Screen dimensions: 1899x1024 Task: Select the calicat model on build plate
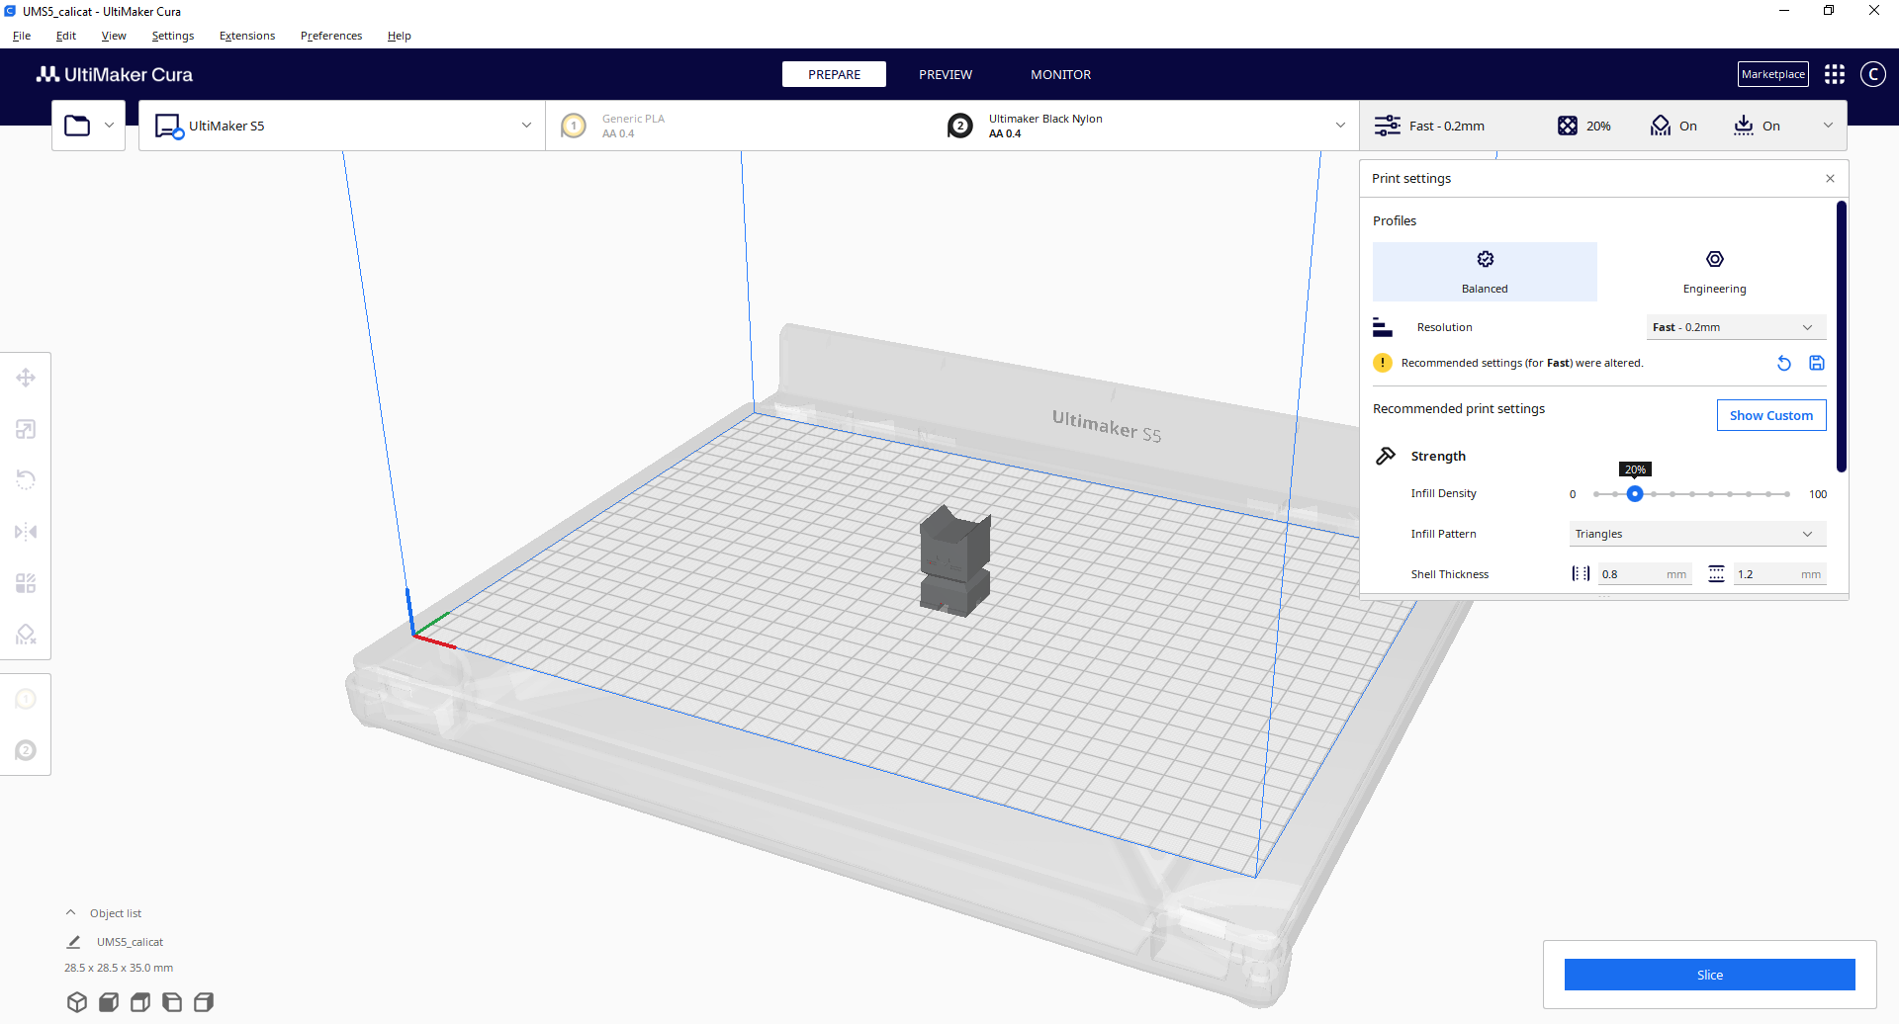point(954,560)
